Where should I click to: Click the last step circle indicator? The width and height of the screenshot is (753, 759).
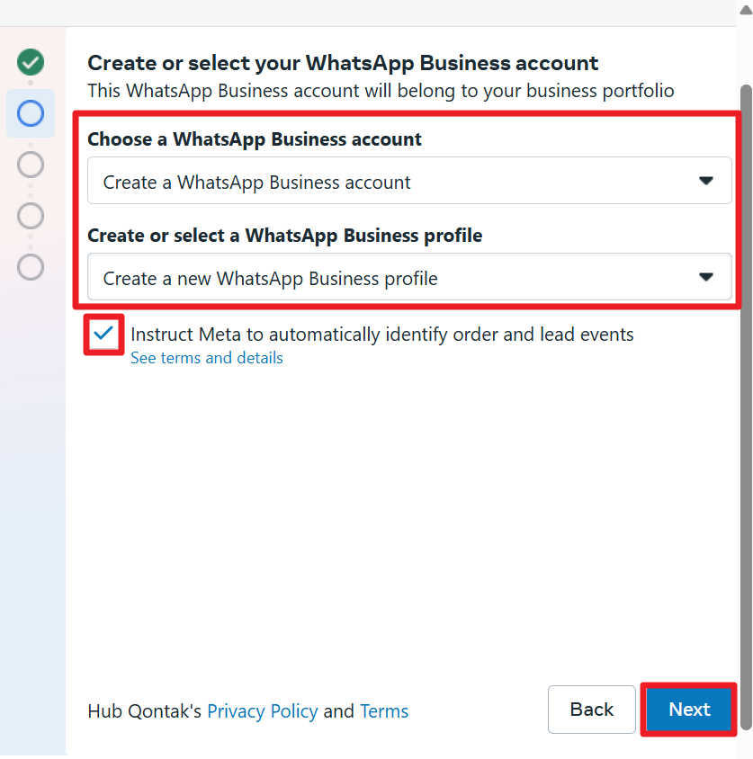(x=31, y=267)
